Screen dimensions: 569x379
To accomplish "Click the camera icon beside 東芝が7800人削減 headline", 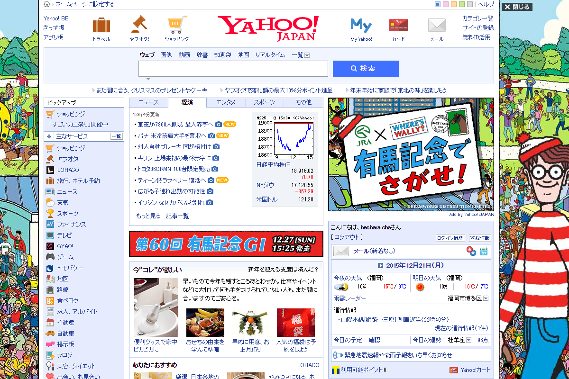I will [x=218, y=125].
